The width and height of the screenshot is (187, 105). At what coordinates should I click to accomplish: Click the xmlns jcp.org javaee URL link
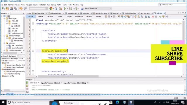point(106,24)
